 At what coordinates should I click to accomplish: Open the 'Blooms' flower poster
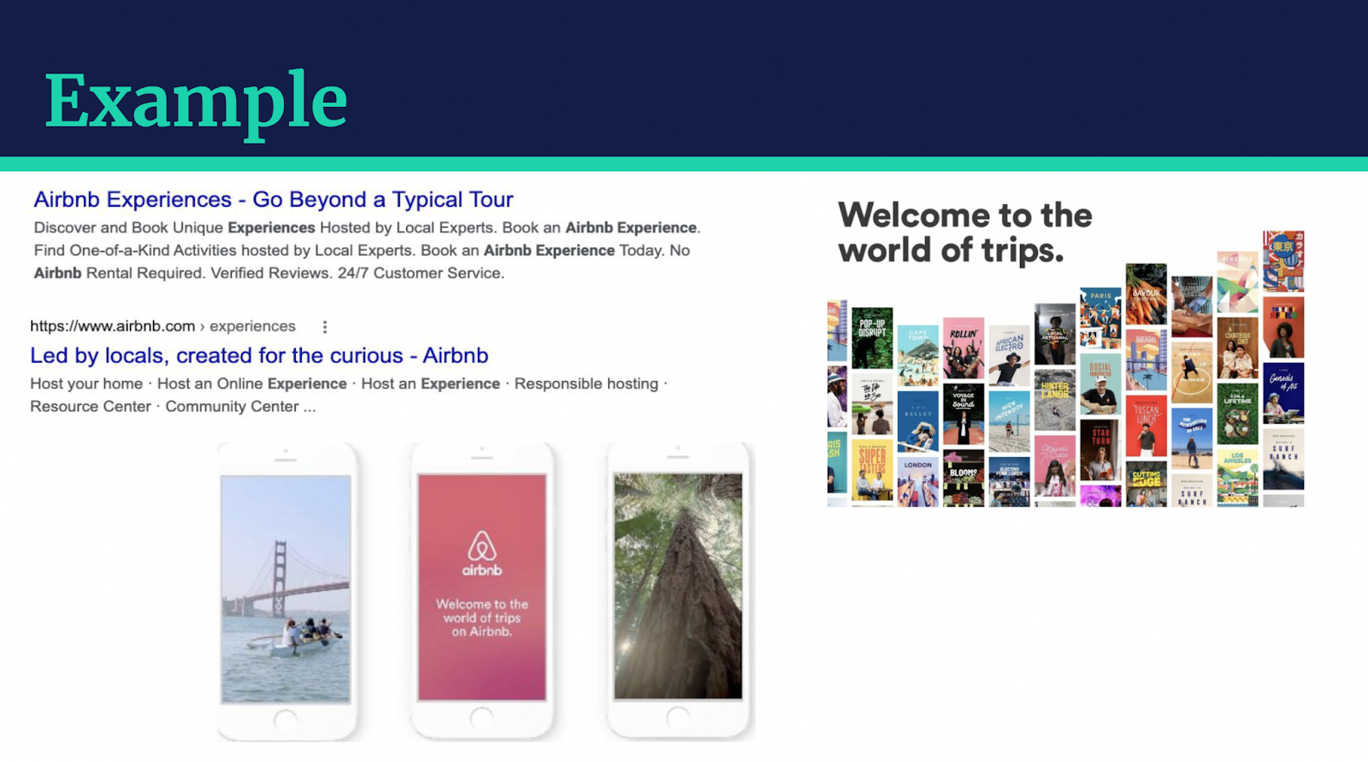pyautogui.click(x=964, y=478)
